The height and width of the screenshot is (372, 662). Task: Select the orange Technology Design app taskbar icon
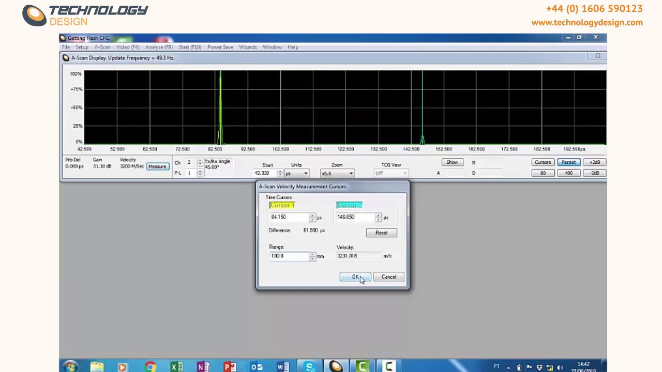click(x=336, y=367)
